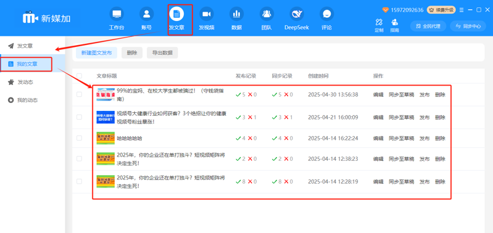The image size is (493, 233).
Task: Click the 同步记录 column header
Action: 282,76
